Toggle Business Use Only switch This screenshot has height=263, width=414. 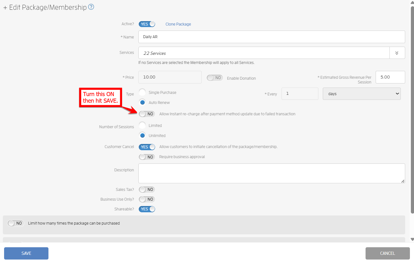[147, 199]
